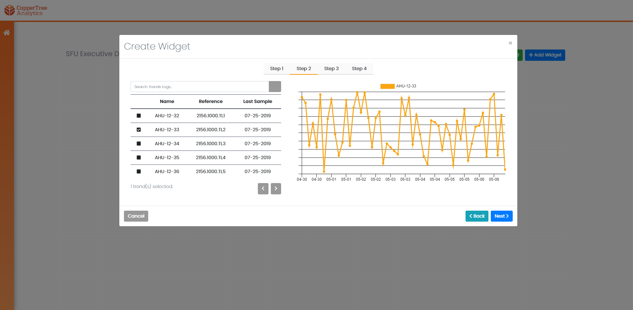Click reference 2156.1000.TL2
Viewport: 633px width, 310px height.
click(211, 130)
